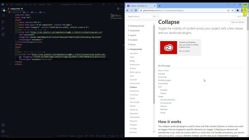This screenshot has height=140, width=249.
Task: Go back in the Chrome browser
Action: point(128,10)
